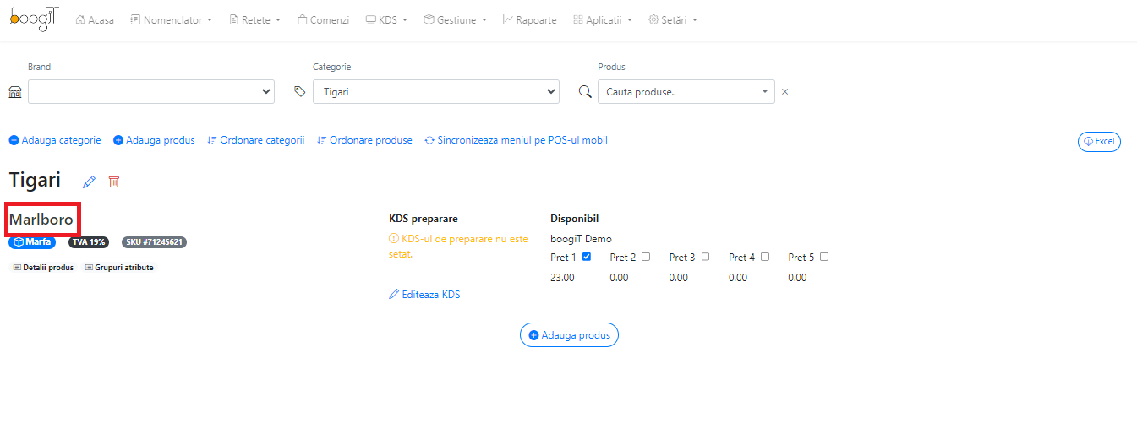Delete Tigari category using trash icon

114,182
